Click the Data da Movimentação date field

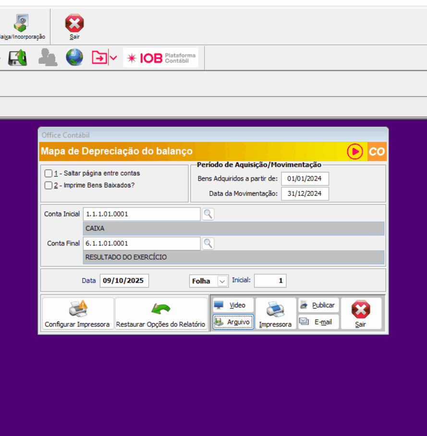click(305, 194)
